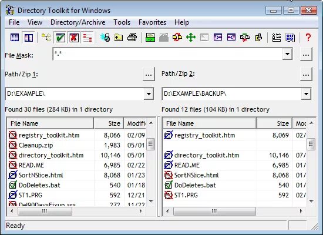The height and width of the screenshot is (235, 323).
Task: Sort left pane by Size header
Action: pos(109,123)
